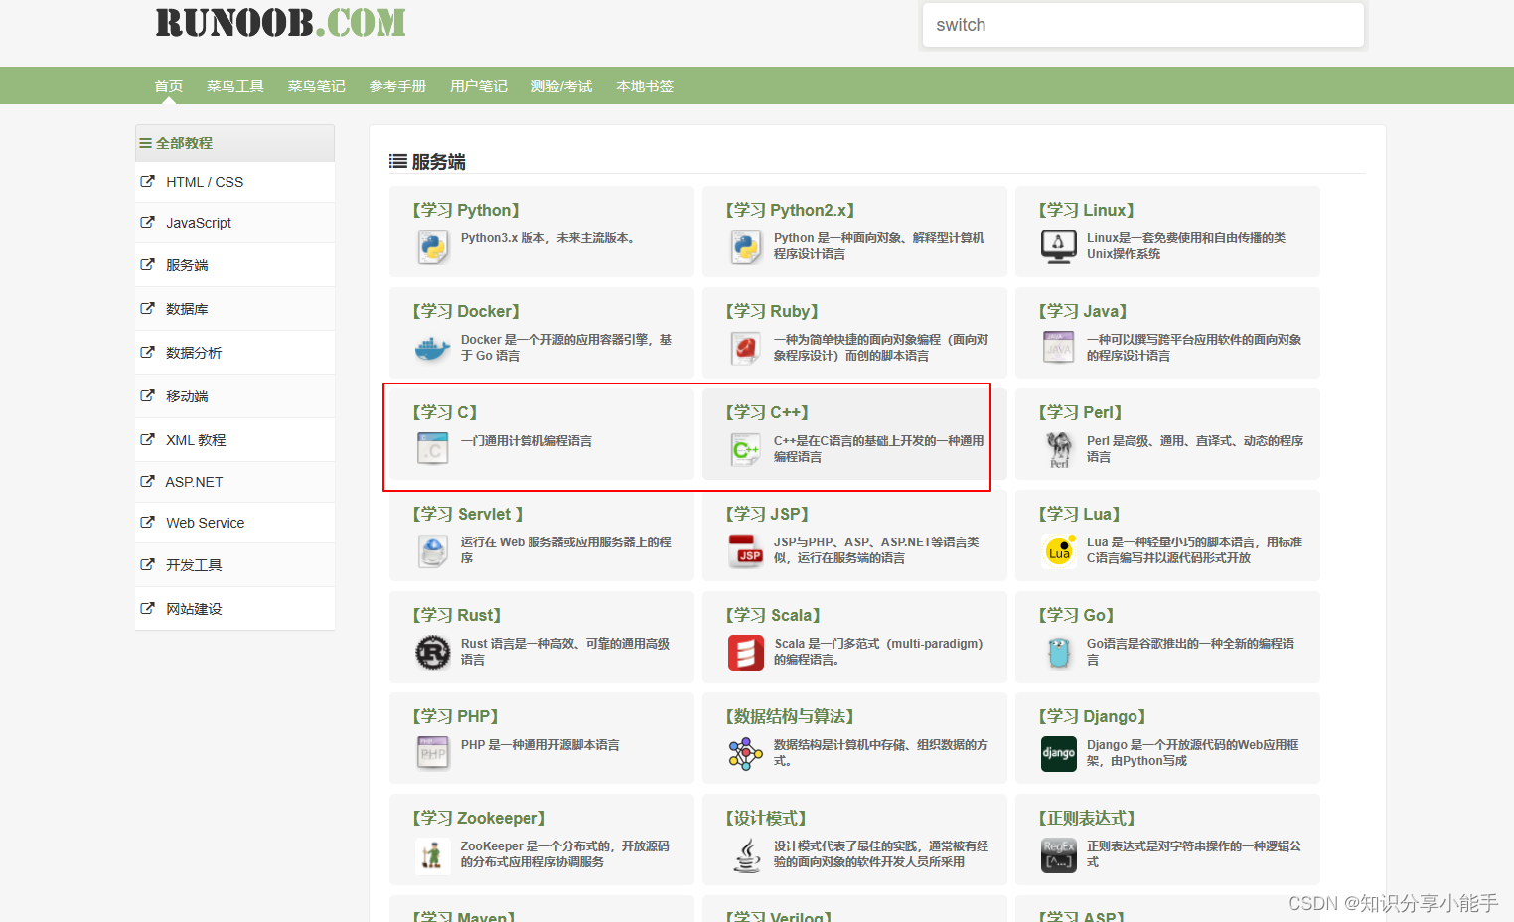
Task: Click the Scala red logo icon
Action: click(746, 652)
